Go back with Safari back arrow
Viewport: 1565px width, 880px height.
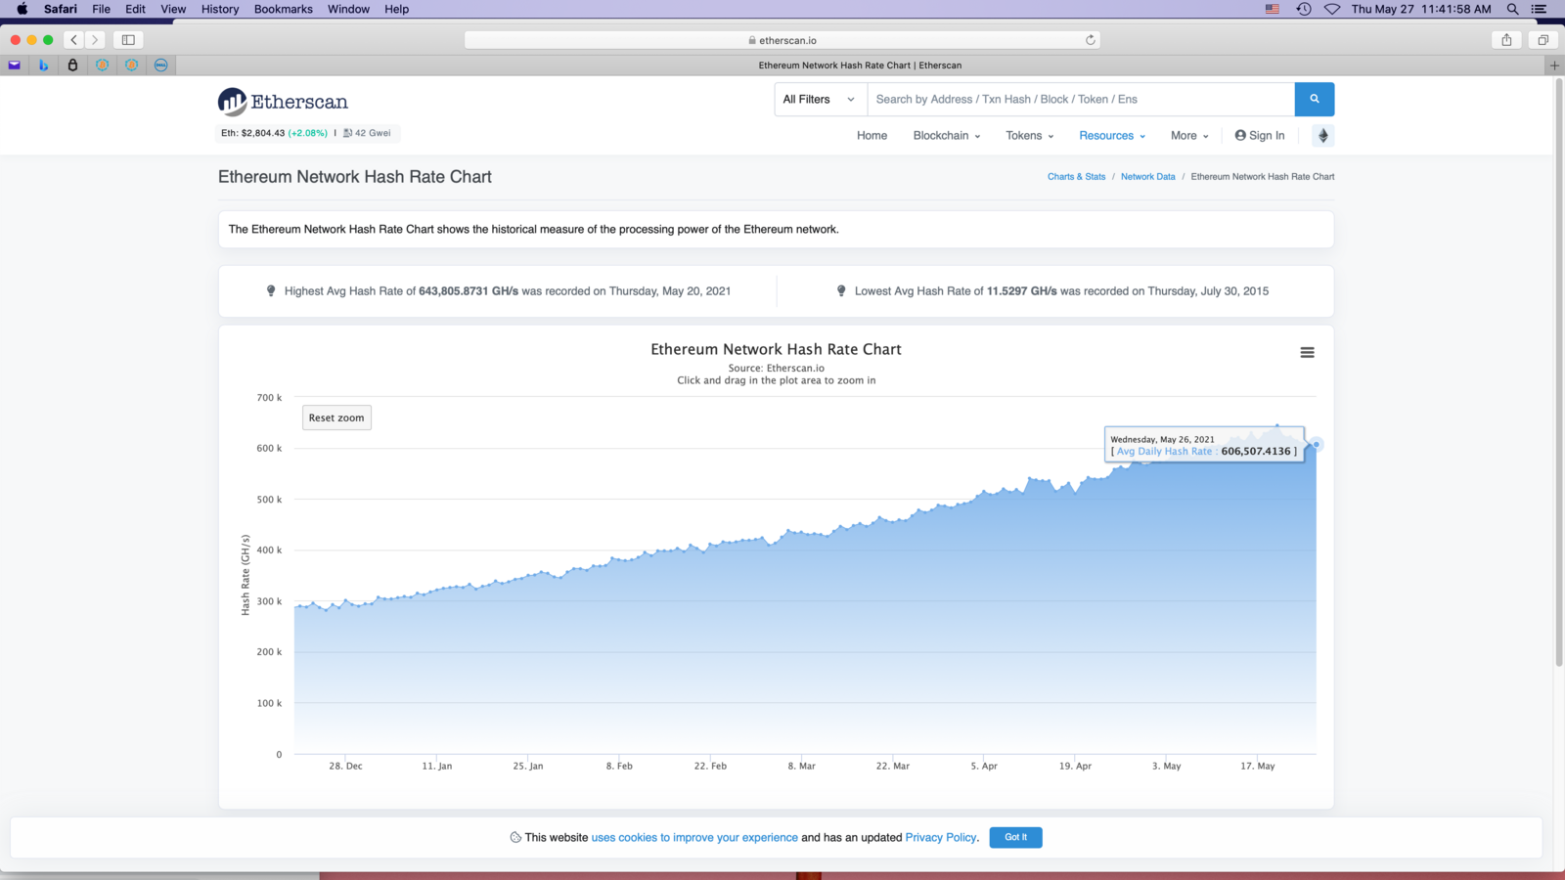pyautogui.click(x=73, y=40)
